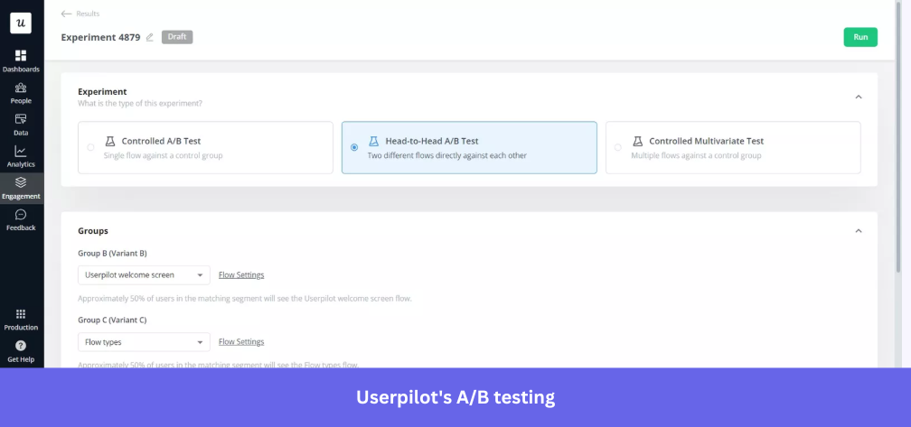Click 'Group B (Variant B)' label
Image resolution: width=911 pixels, height=427 pixels.
pyautogui.click(x=112, y=253)
